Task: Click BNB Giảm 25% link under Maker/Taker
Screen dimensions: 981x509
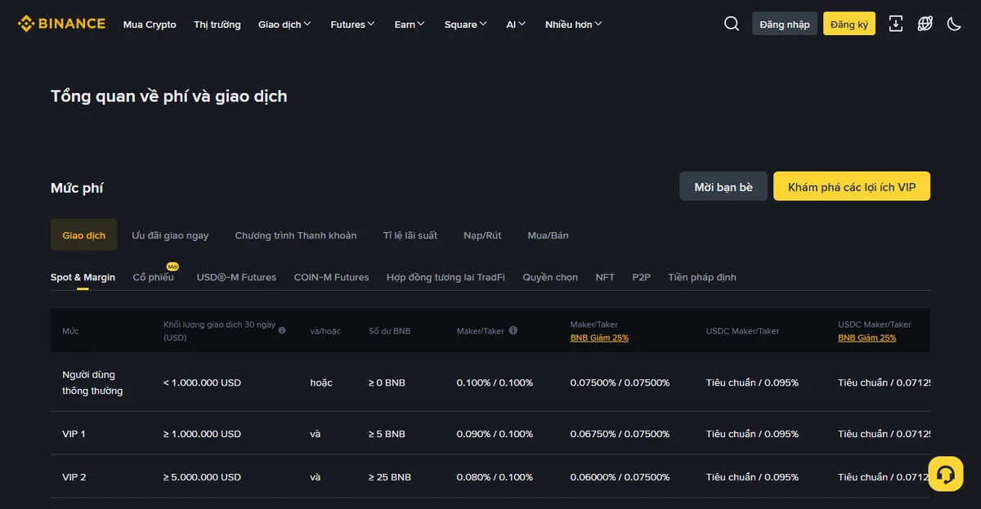Action: (x=599, y=337)
